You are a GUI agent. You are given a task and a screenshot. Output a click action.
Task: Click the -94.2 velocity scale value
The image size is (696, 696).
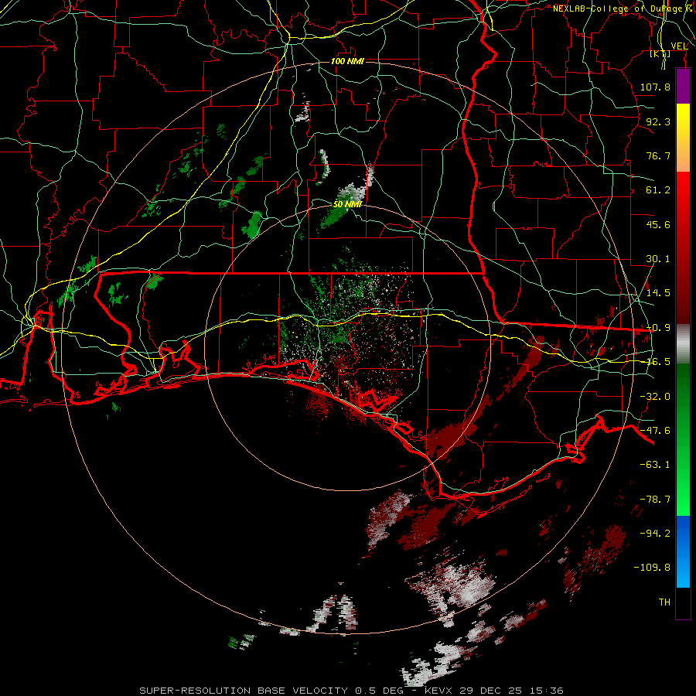(655, 534)
